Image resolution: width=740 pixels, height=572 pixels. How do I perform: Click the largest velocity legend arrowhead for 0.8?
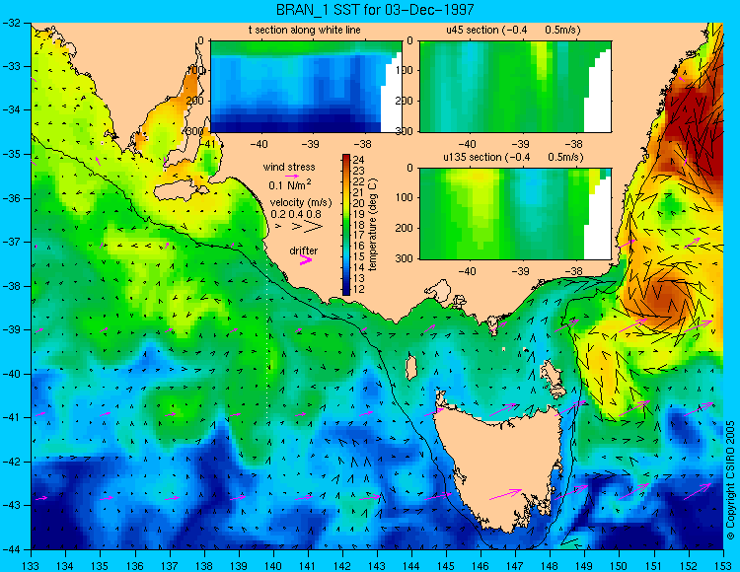(314, 227)
